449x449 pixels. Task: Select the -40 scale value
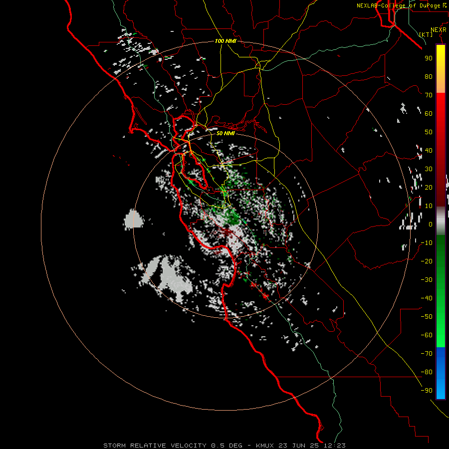coord(427,298)
